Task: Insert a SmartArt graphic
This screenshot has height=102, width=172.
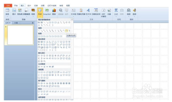Action: [x=47, y=12]
